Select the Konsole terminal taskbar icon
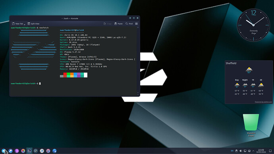274x154 pixels. coord(29,151)
